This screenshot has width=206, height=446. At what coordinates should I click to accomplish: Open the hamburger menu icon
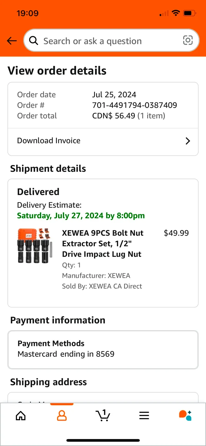coord(144,415)
